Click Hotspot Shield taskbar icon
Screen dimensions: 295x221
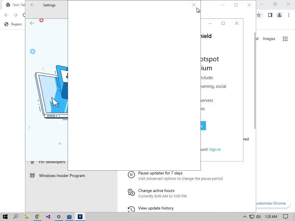80,217
